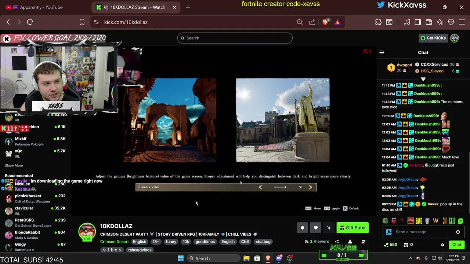Image resolution: width=470 pixels, height=264 pixels.
Task: Bookmark the current page
Action: pyautogui.click(x=82, y=22)
